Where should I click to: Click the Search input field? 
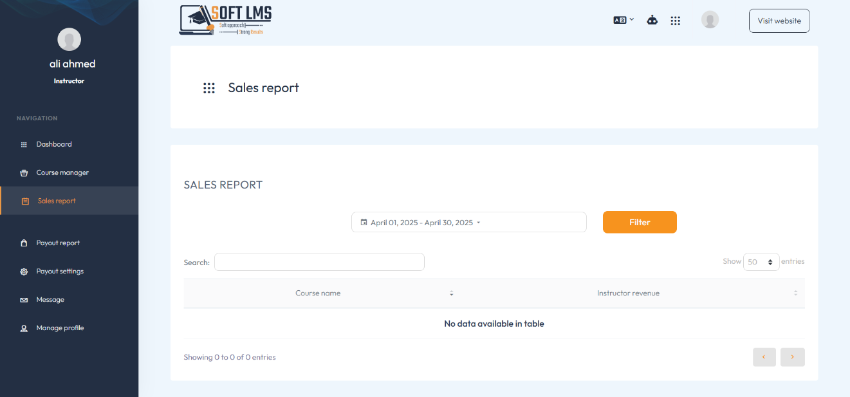coord(319,262)
